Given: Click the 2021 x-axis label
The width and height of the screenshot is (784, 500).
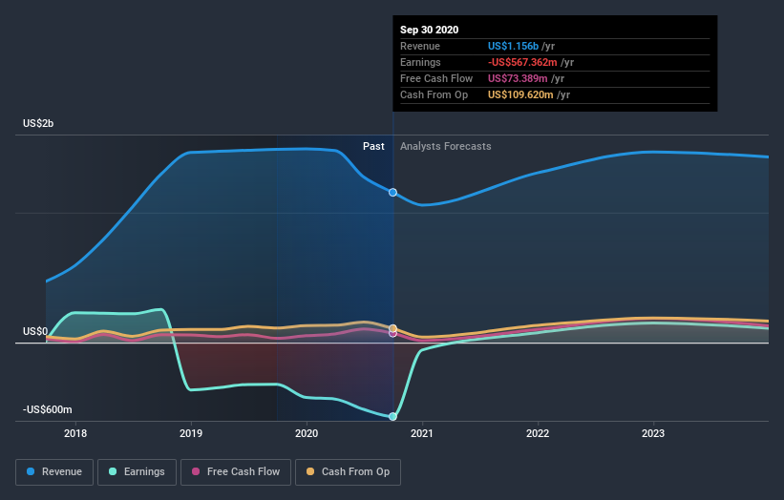Looking at the screenshot, I should click(x=422, y=433).
